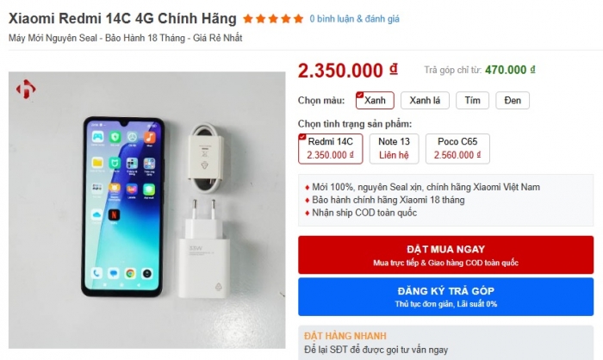
Task: Click the USB cable in product photo
Action: point(205,158)
